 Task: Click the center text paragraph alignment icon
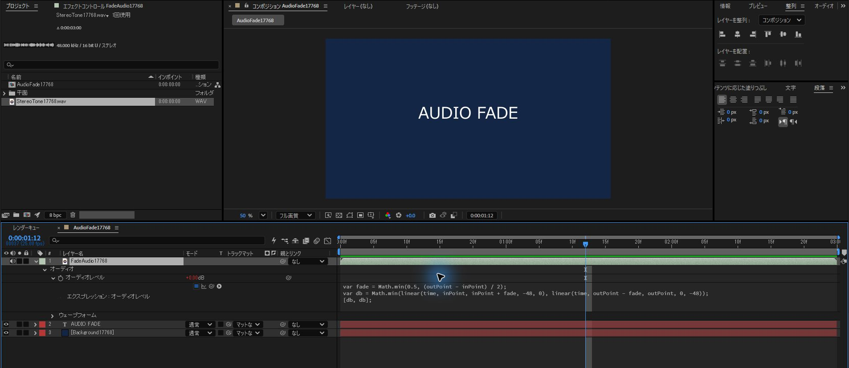point(733,100)
